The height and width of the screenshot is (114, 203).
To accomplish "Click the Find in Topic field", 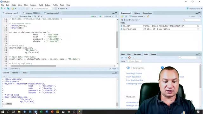I will [134, 61].
